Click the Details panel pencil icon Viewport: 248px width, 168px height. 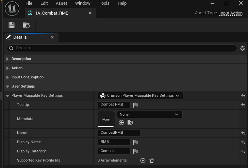point(8,37)
